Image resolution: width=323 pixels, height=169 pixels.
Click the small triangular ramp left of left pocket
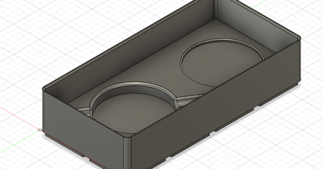pos(83,109)
